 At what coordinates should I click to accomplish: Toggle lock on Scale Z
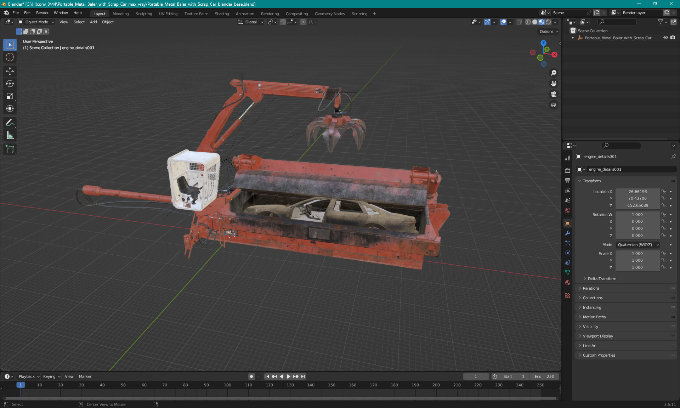[x=664, y=267]
